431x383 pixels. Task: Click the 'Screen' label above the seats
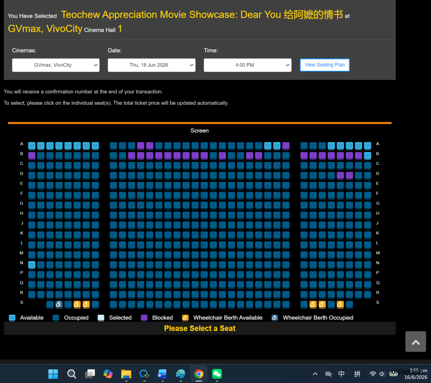[200, 130]
